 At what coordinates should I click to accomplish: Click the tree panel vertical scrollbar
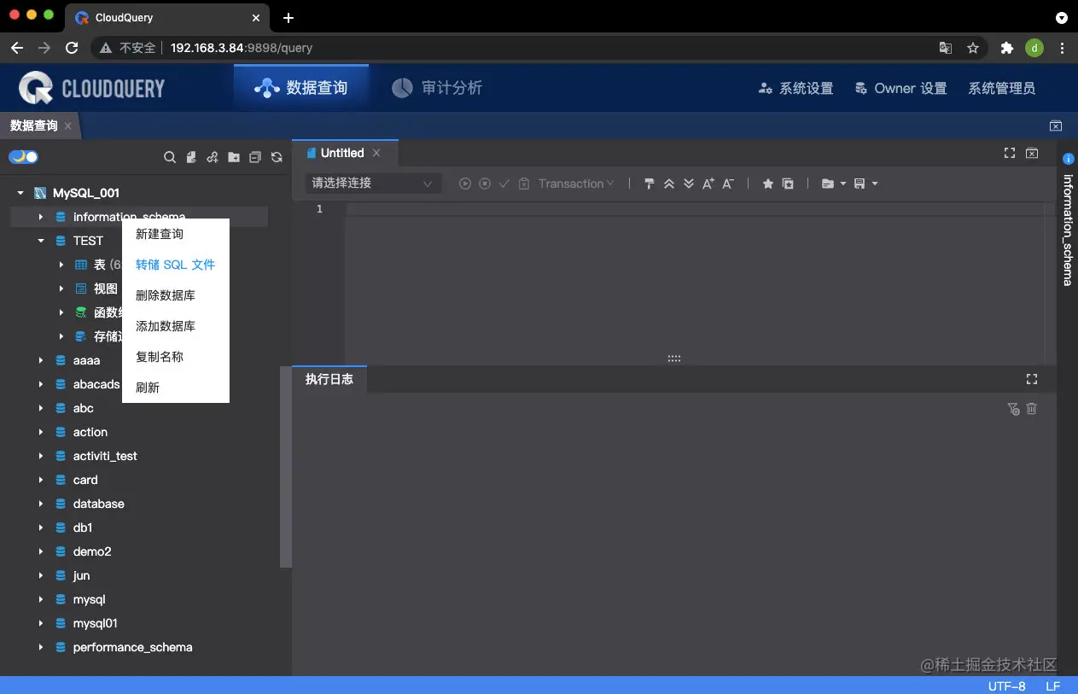pyautogui.click(x=286, y=468)
